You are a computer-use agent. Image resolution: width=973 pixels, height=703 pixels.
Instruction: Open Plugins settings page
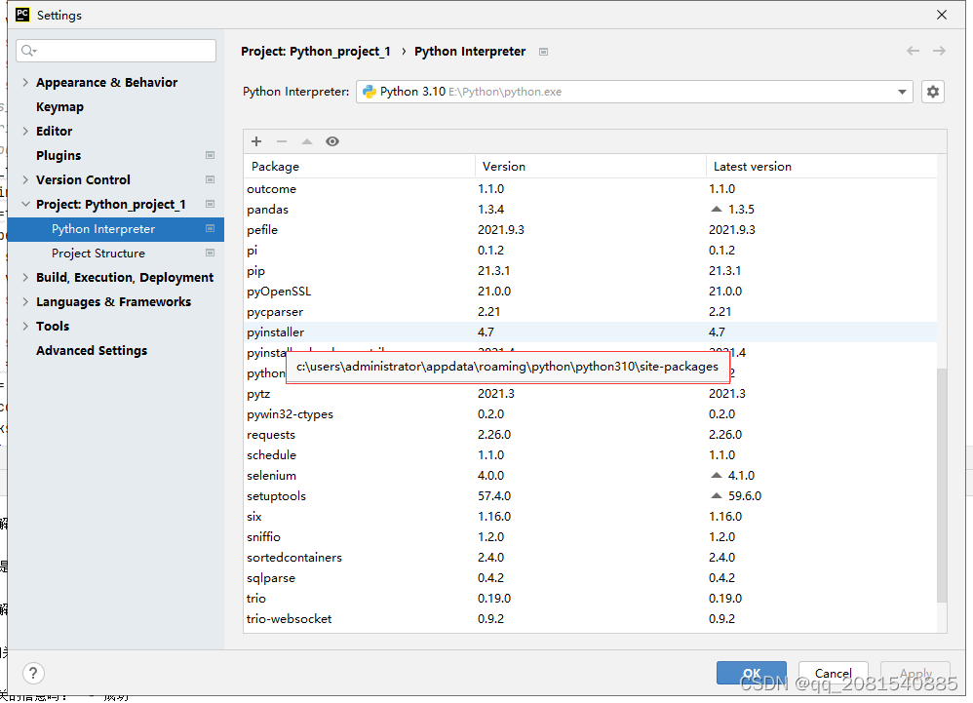[x=58, y=156]
